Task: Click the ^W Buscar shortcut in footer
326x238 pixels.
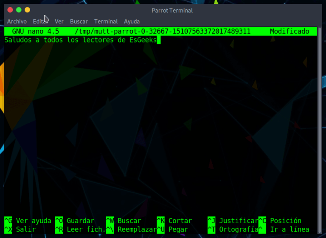Action: (x=124, y=221)
